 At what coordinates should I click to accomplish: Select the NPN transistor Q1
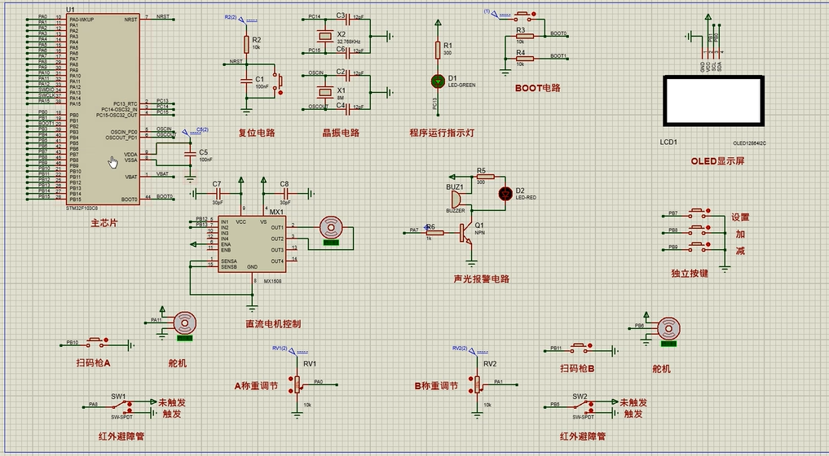465,233
